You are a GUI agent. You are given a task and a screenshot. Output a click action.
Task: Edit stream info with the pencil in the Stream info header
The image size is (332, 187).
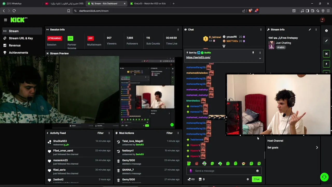[310, 30]
